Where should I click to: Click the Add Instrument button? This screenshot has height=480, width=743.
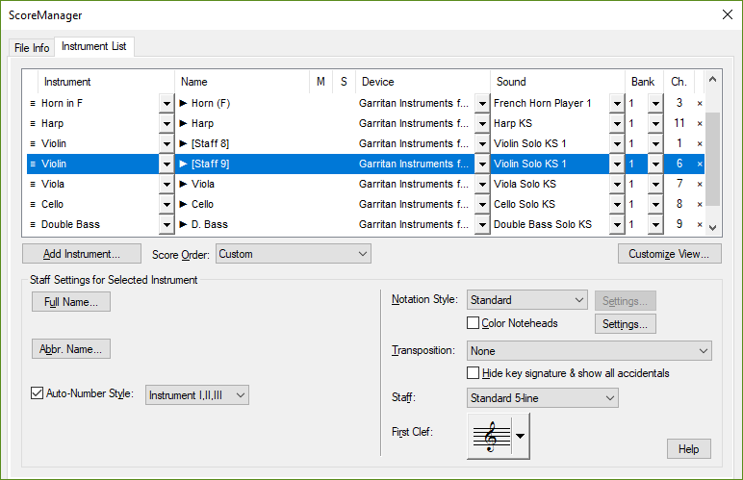[81, 254]
